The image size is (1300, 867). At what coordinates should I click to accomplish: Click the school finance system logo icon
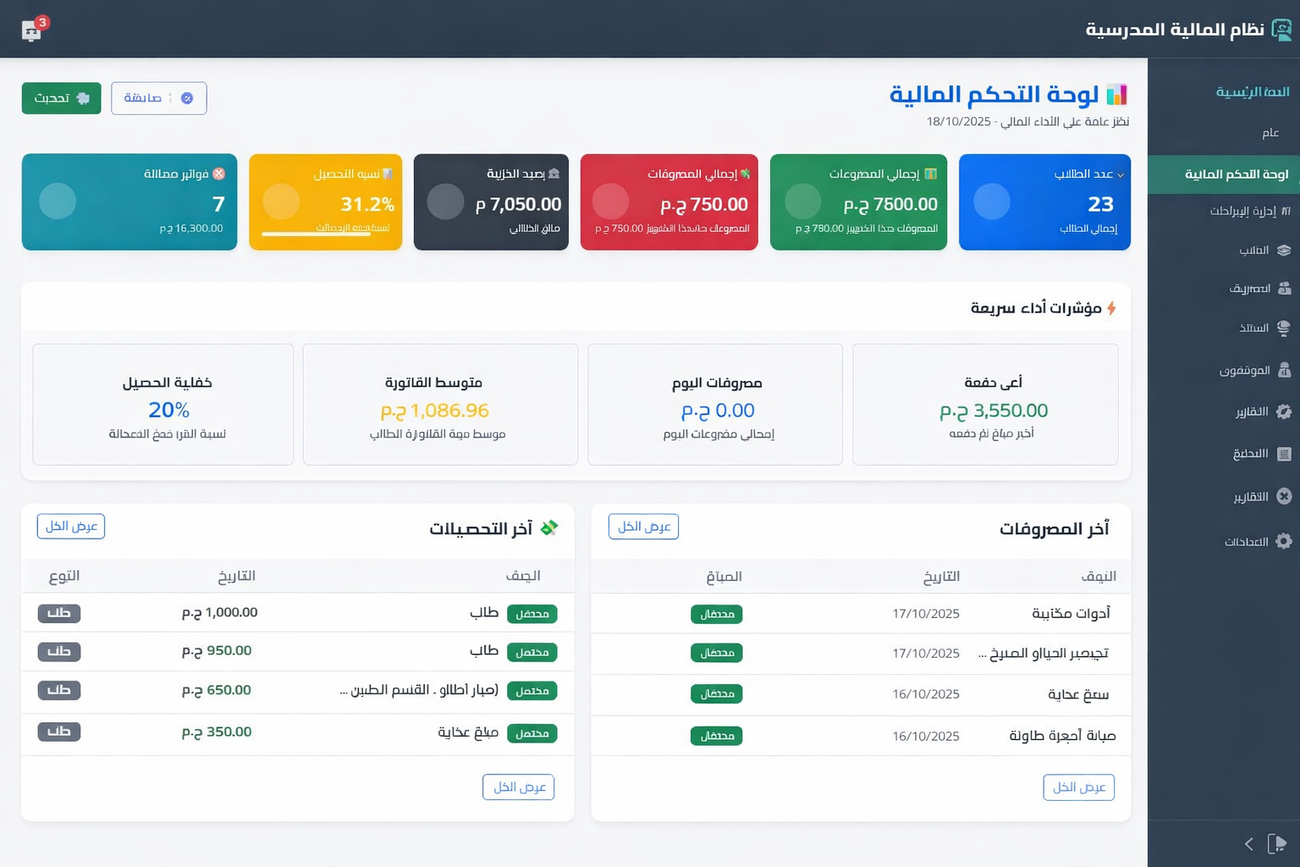click(1281, 30)
